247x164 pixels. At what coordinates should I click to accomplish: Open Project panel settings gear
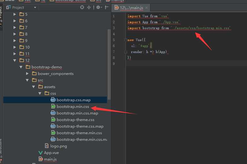[x=99, y=8]
